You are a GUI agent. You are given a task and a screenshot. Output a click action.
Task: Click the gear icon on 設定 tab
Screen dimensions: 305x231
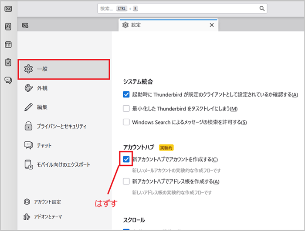[125, 25]
